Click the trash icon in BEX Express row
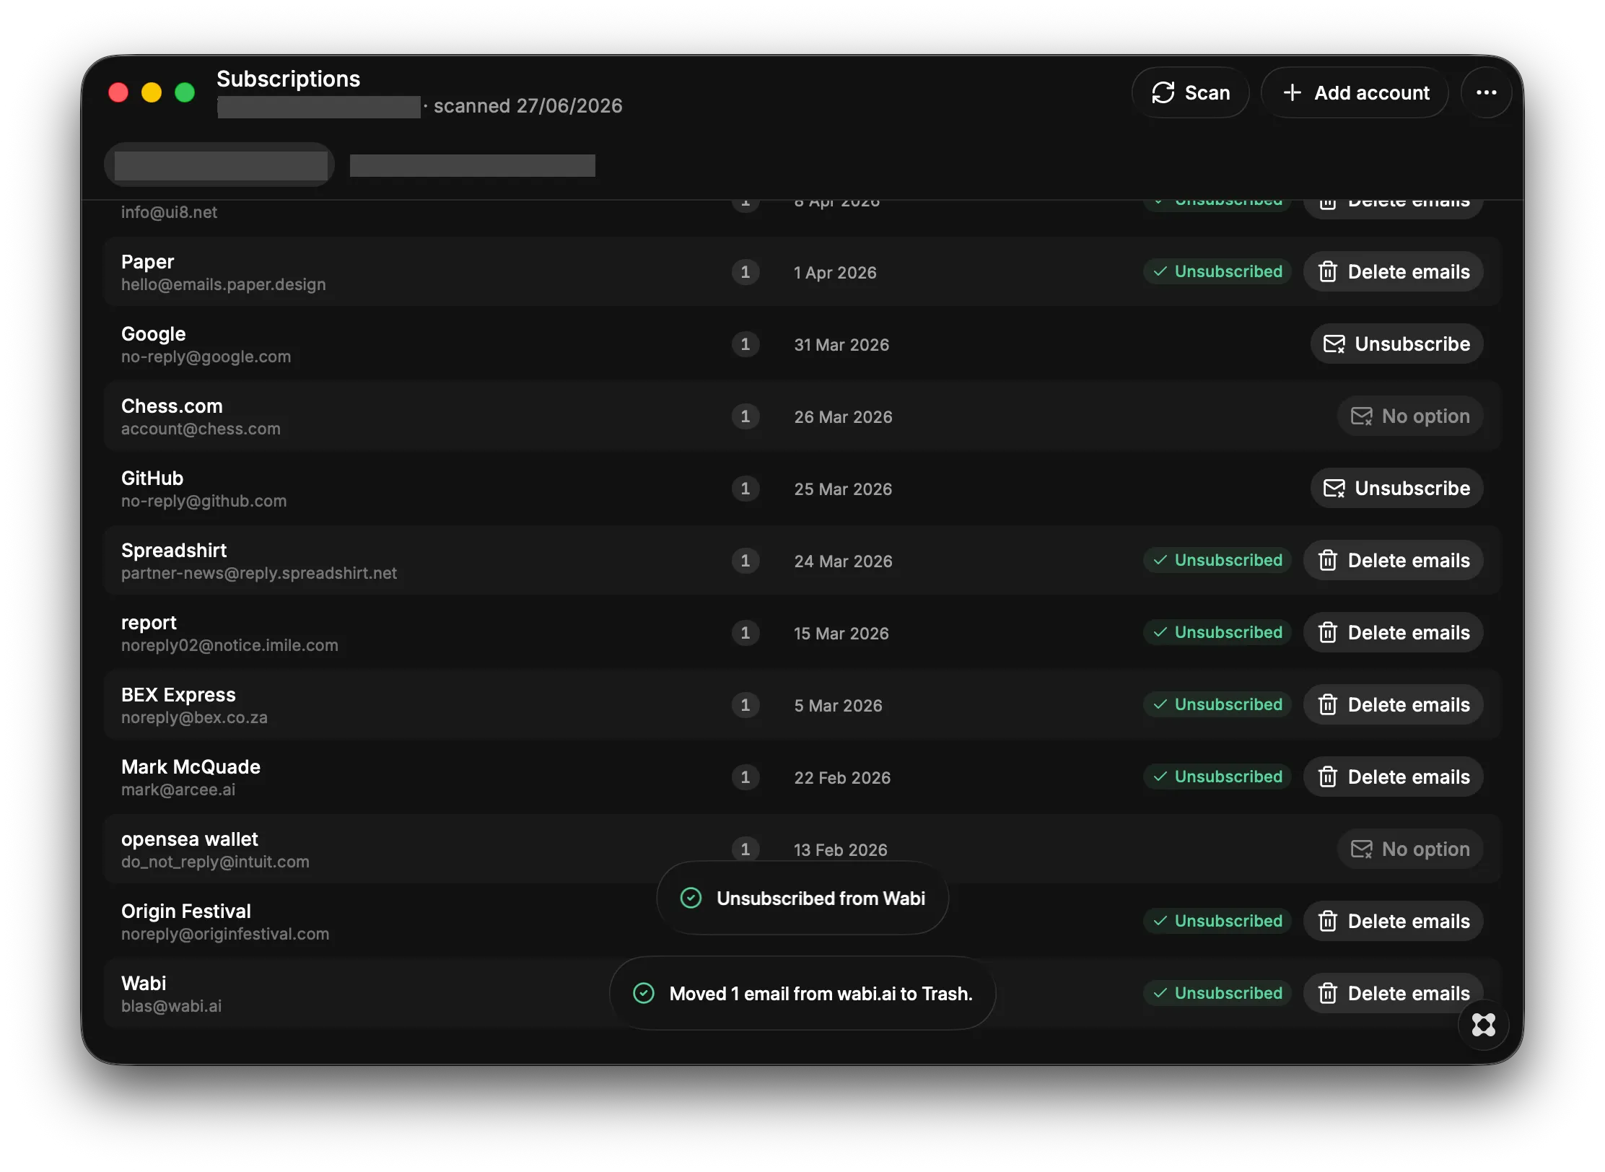 tap(1327, 705)
